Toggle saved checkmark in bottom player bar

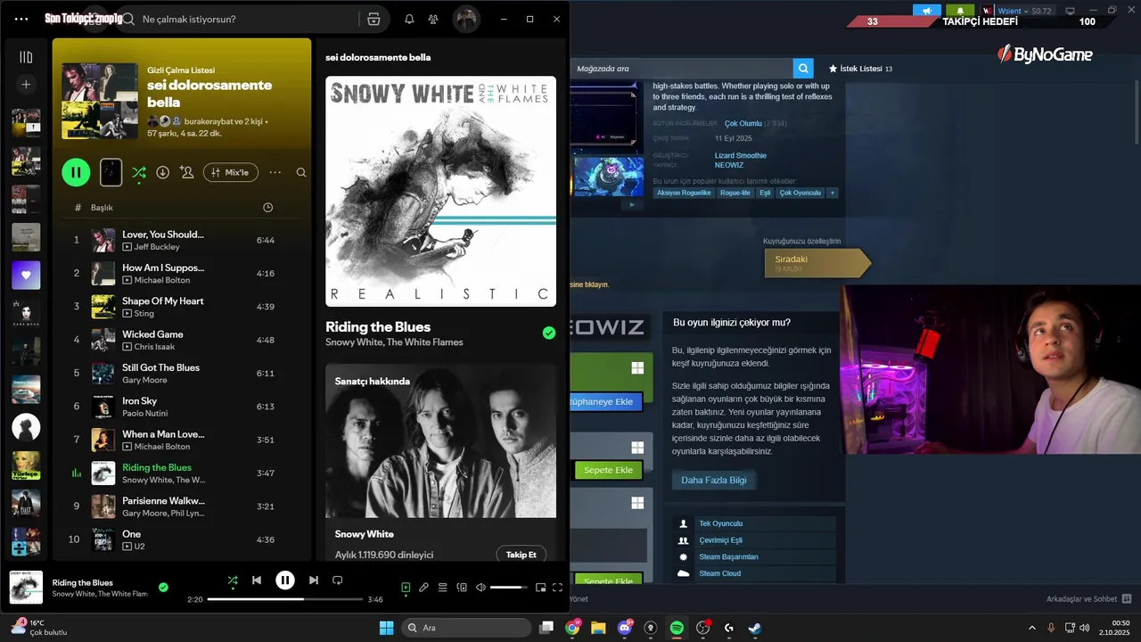coord(163,587)
